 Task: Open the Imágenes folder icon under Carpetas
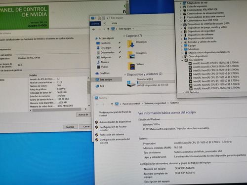tap(131, 55)
